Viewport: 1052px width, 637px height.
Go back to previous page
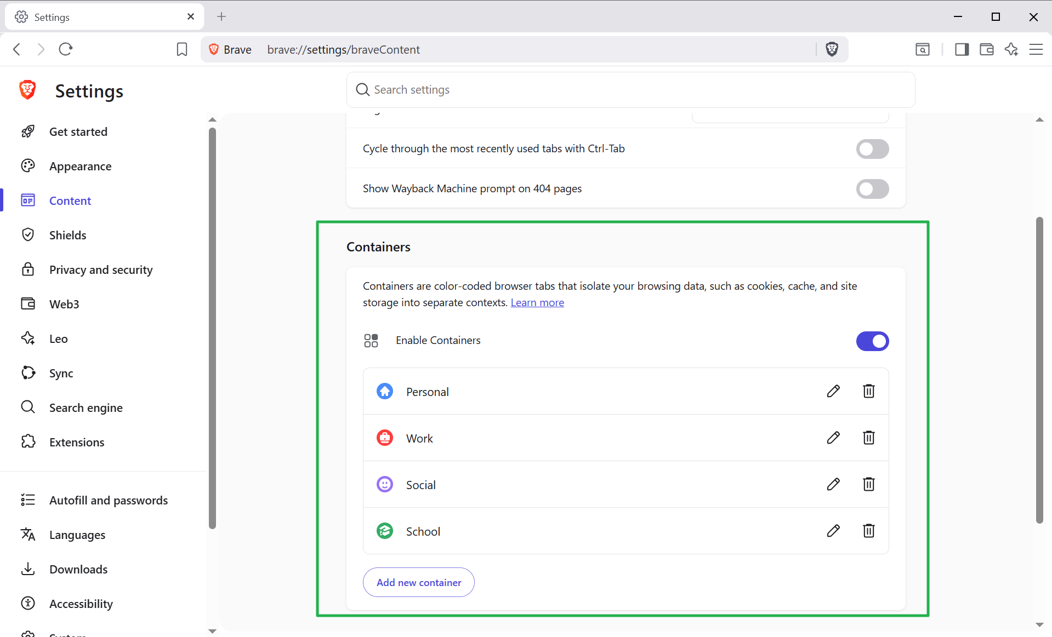17,49
